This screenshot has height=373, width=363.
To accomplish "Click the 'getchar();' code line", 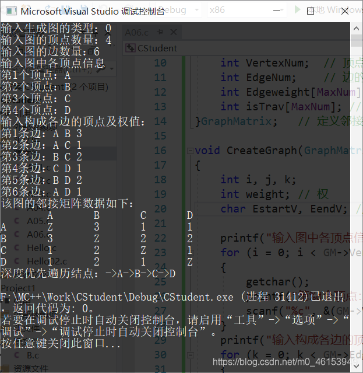I will 277,282.
